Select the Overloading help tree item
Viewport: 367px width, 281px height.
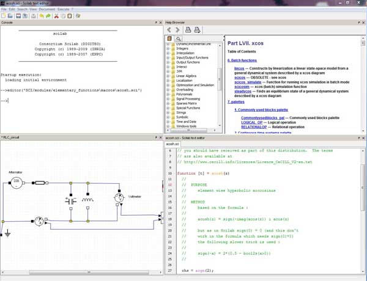click(185, 90)
